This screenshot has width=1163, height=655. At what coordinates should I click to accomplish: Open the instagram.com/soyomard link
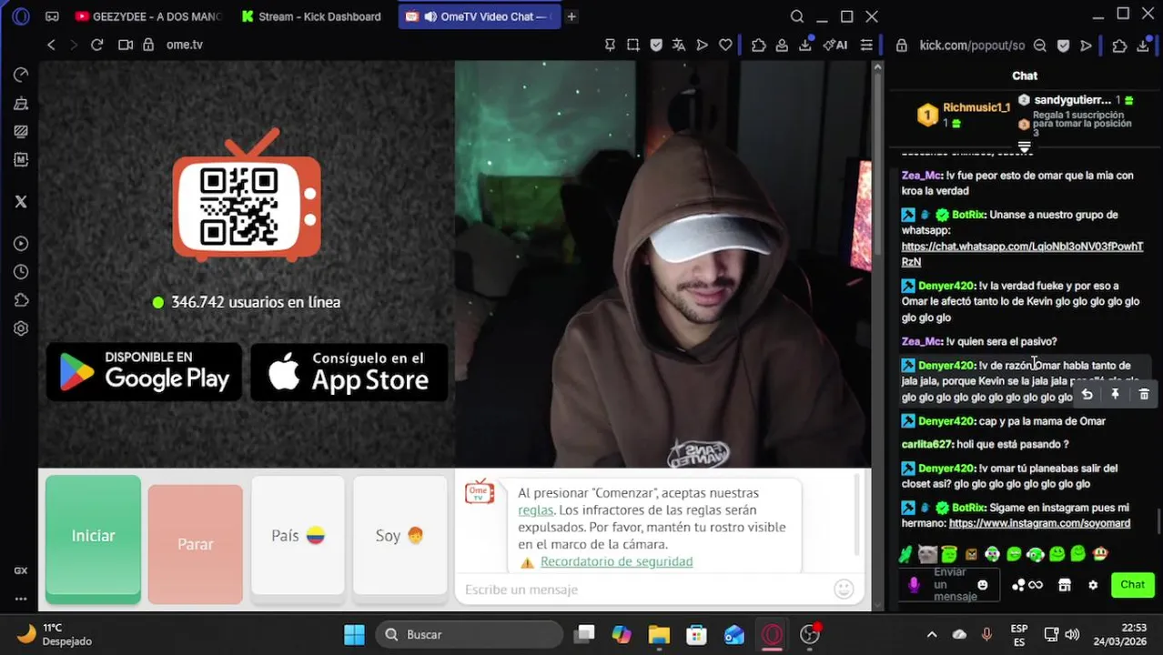[1039, 523]
